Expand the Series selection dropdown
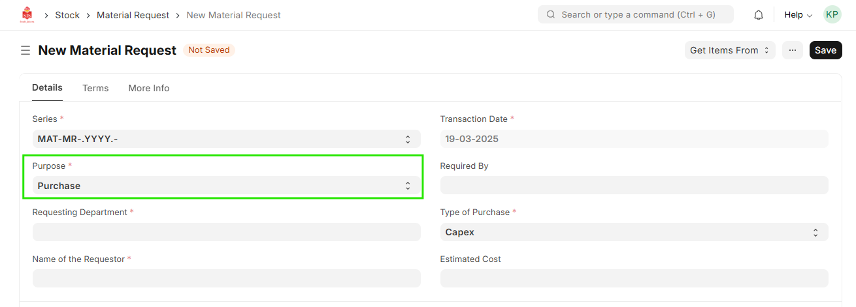856x307 pixels. (226, 139)
